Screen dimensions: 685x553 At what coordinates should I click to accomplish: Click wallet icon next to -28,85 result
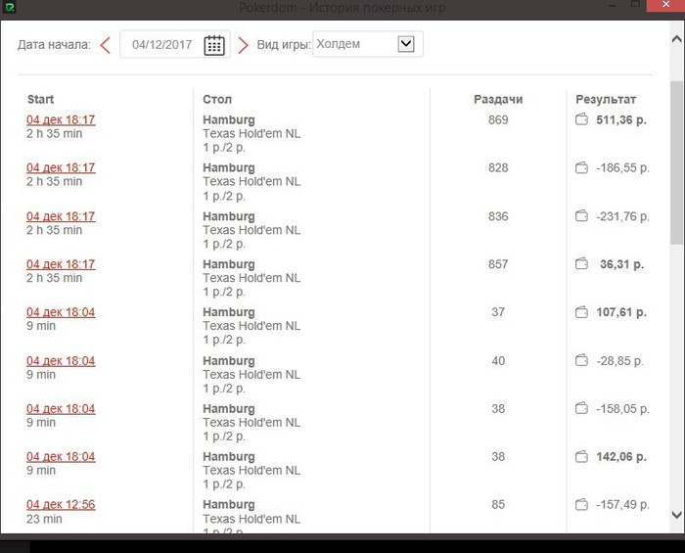pyautogui.click(x=581, y=360)
